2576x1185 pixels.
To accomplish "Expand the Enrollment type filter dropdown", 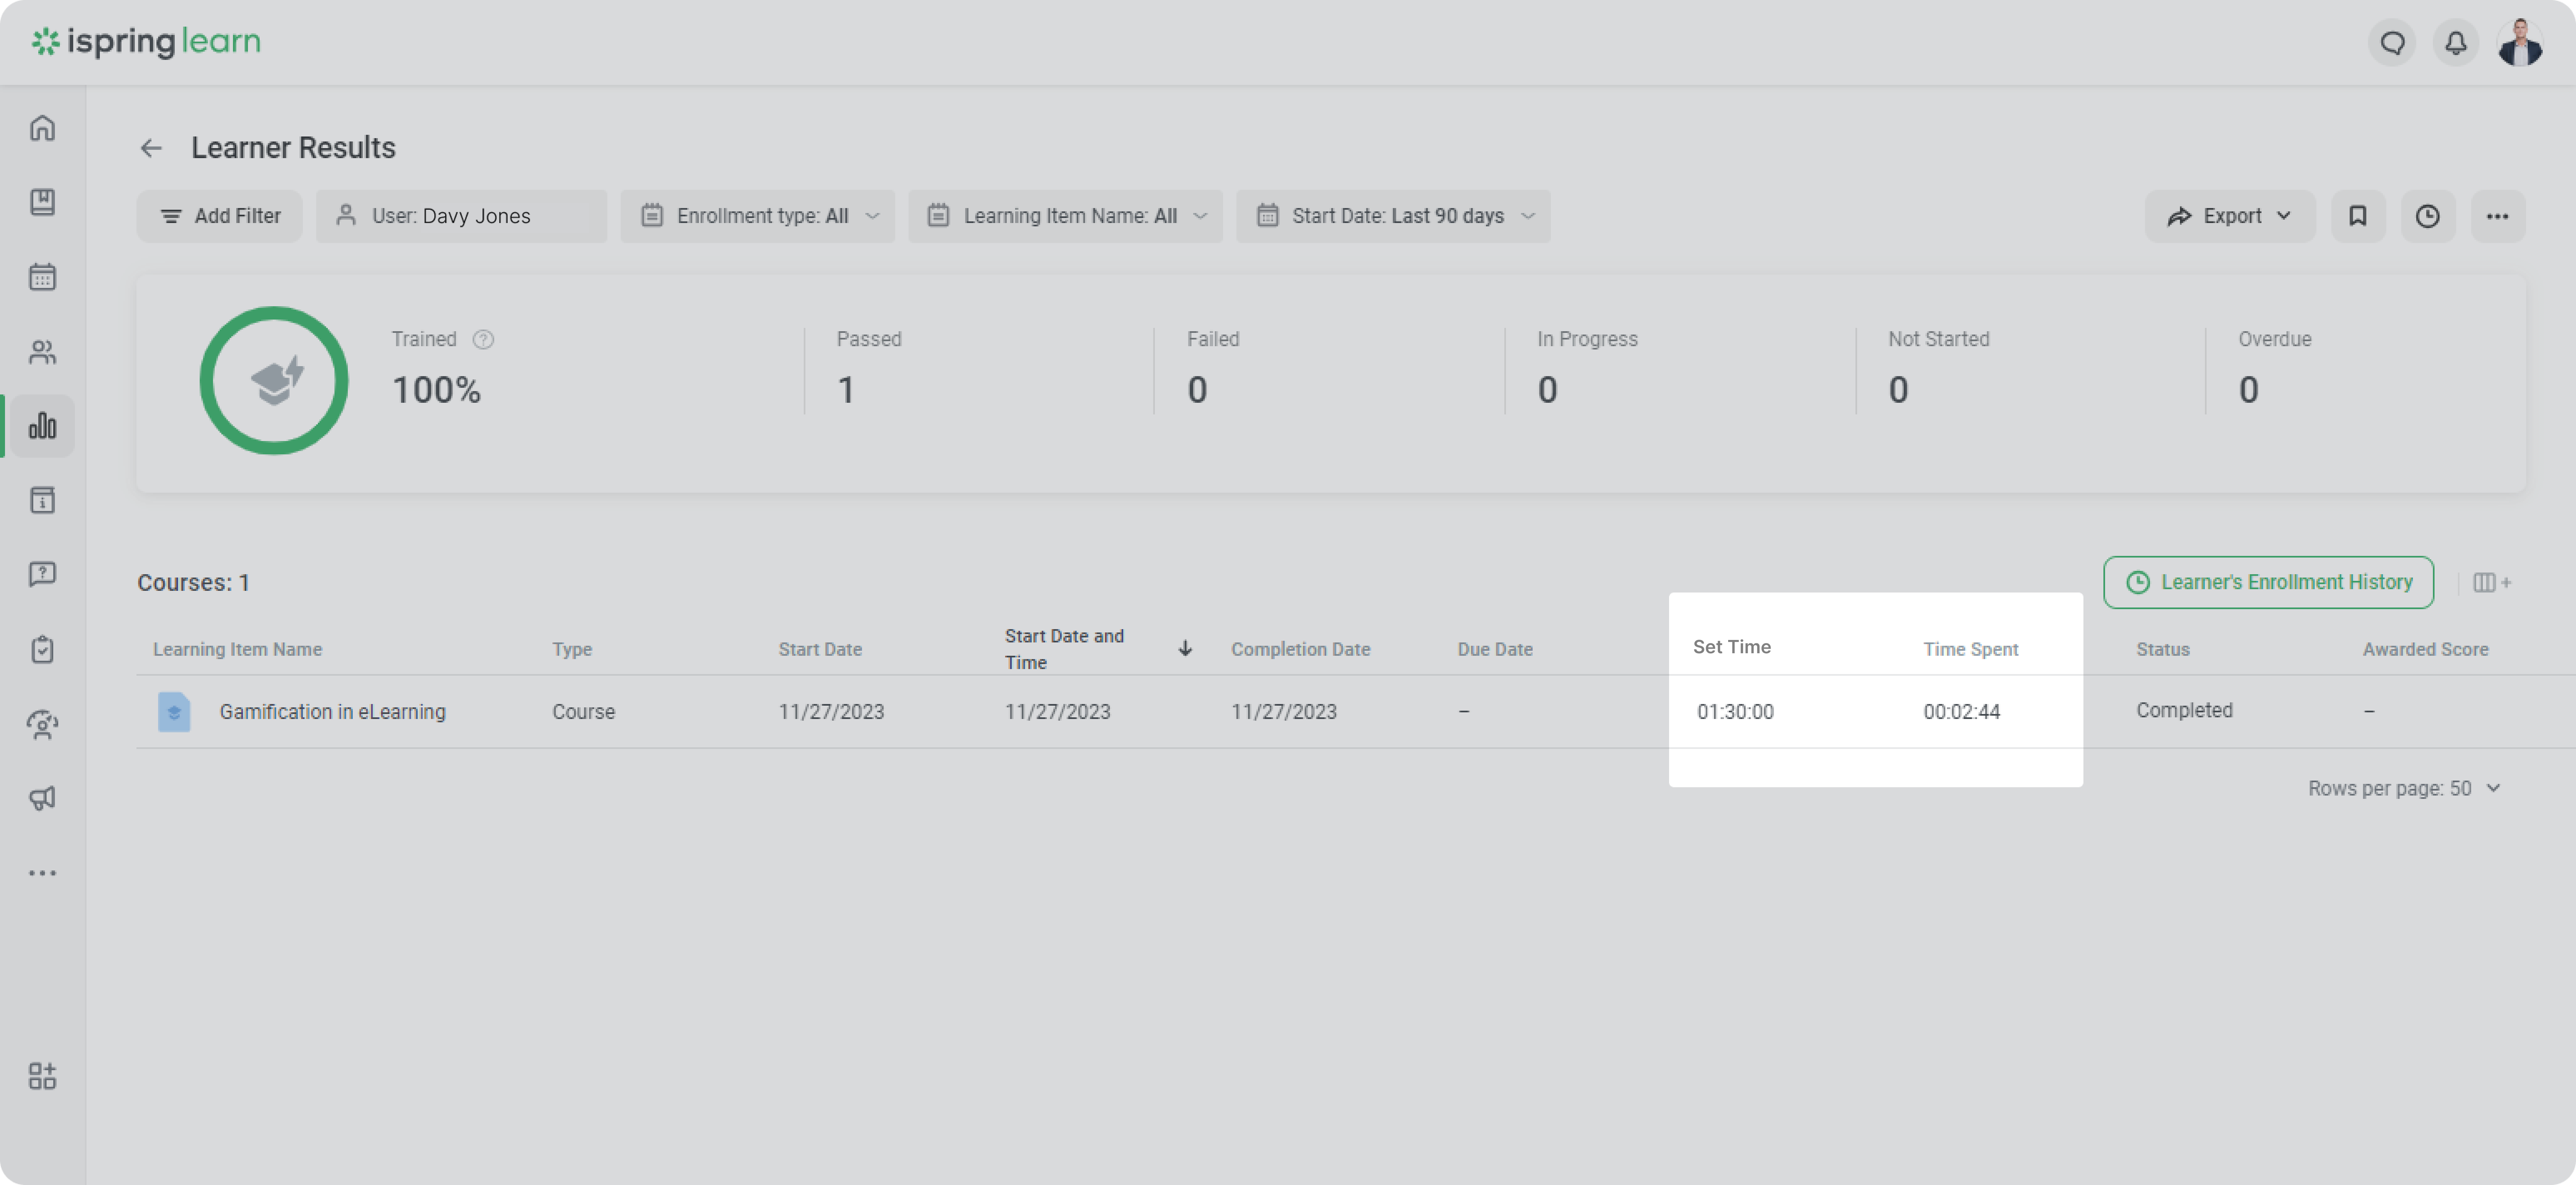I will click(758, 216).
